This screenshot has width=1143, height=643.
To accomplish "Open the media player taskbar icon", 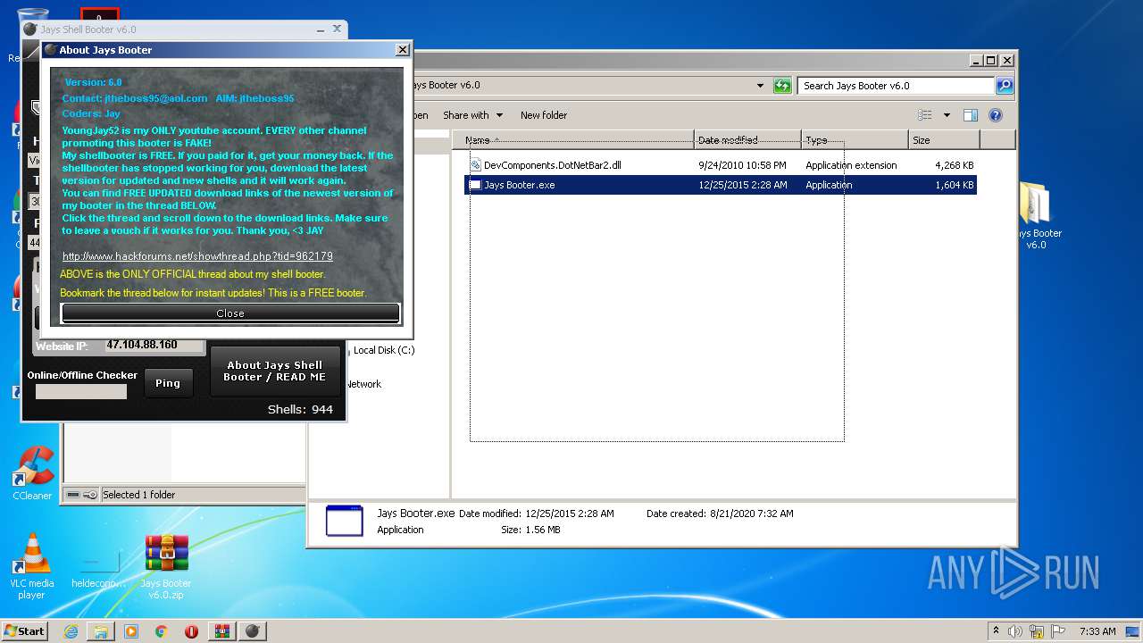I will pyautogui.click(x=131, y=631).
